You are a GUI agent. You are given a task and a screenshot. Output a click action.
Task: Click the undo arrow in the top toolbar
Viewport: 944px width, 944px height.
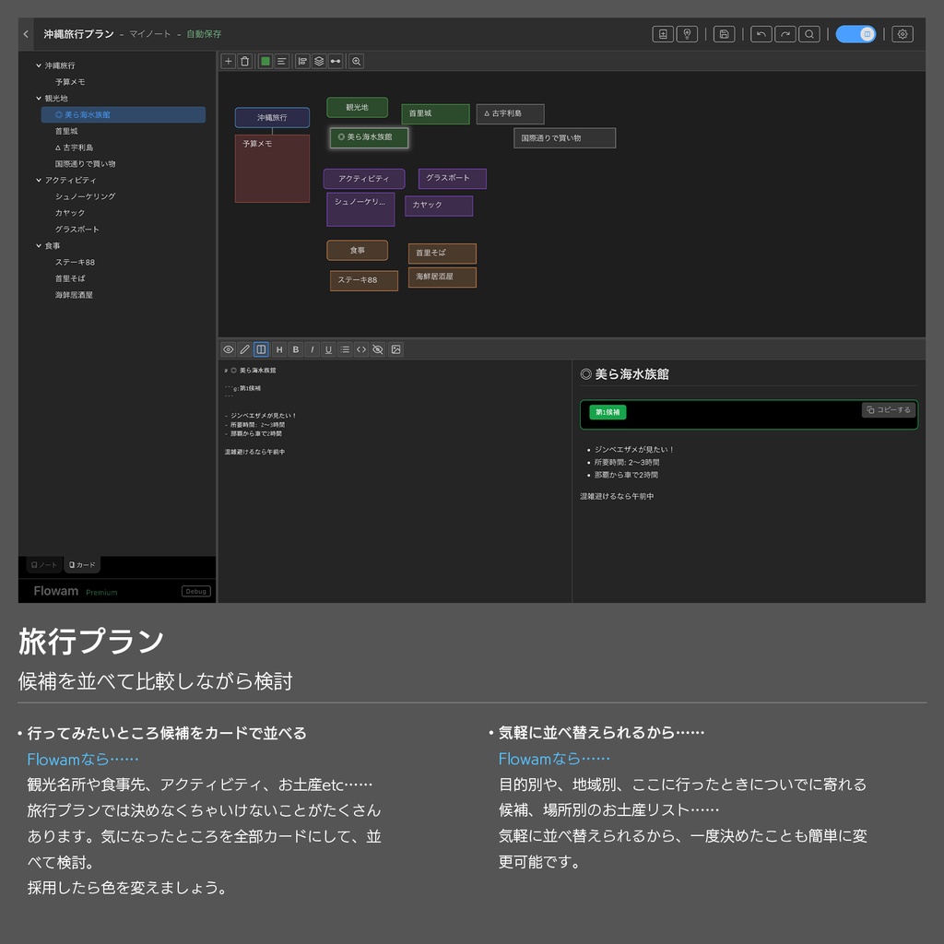[x=761, y=33]
